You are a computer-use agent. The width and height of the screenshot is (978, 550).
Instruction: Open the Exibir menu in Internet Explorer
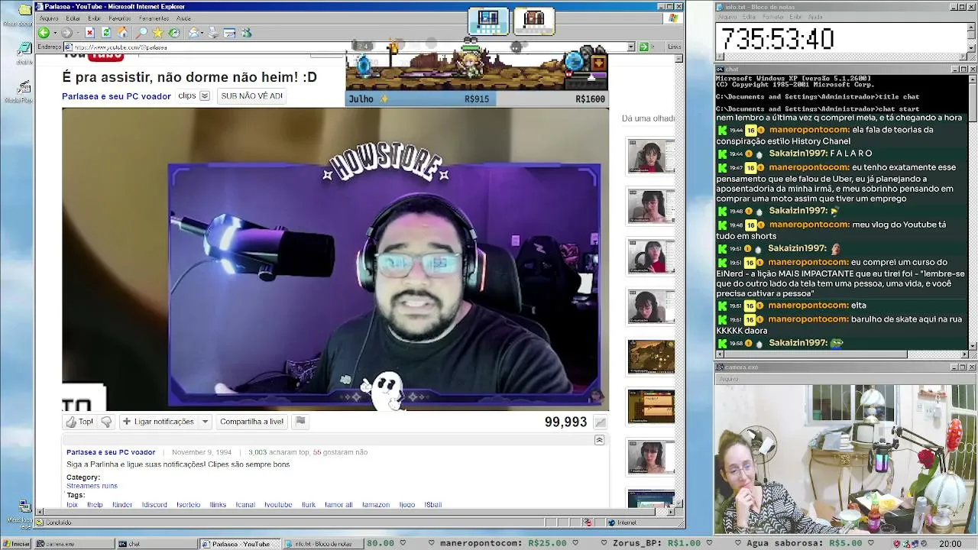point(94,18)
